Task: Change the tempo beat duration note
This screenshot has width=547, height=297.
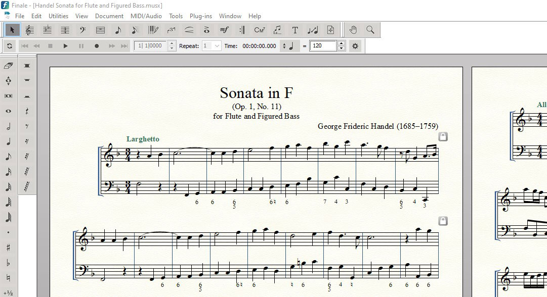Action: click(x=288, y=46)
